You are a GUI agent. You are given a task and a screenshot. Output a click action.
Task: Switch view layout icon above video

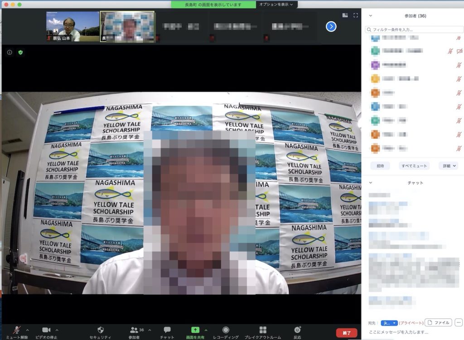(x=345, y=15)
